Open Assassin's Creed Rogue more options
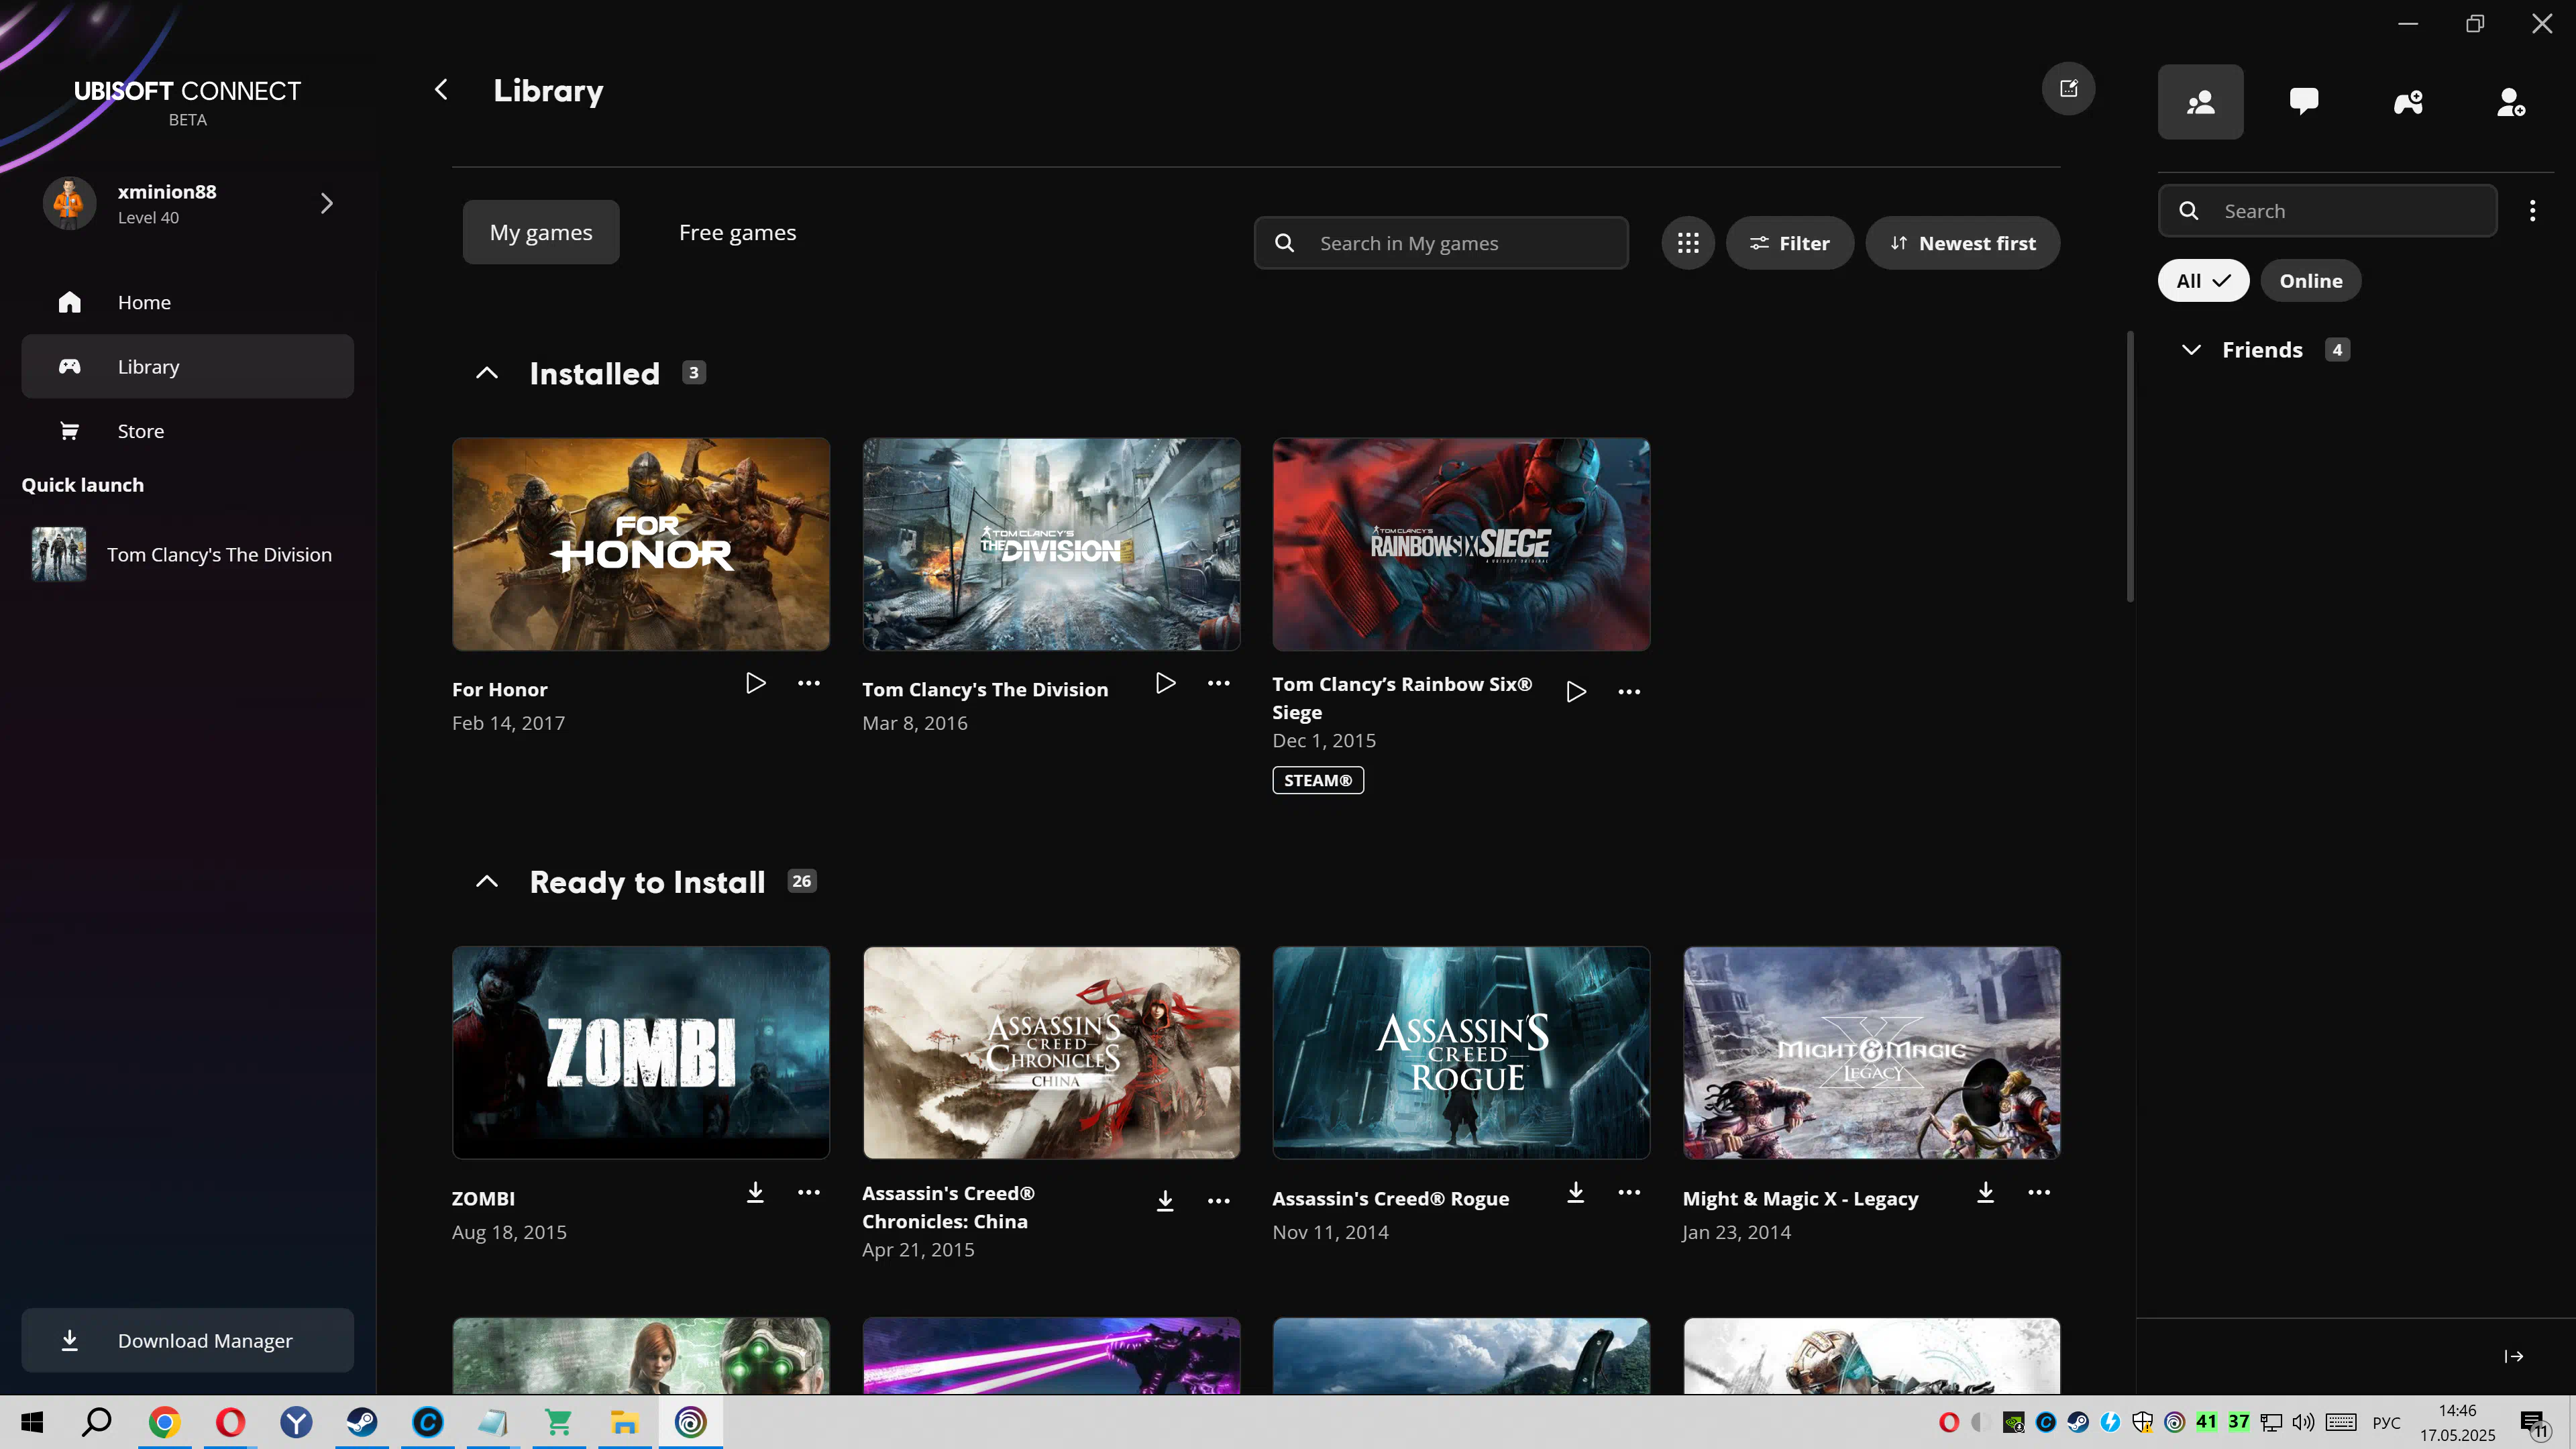 click(x=1629, y=1193)
